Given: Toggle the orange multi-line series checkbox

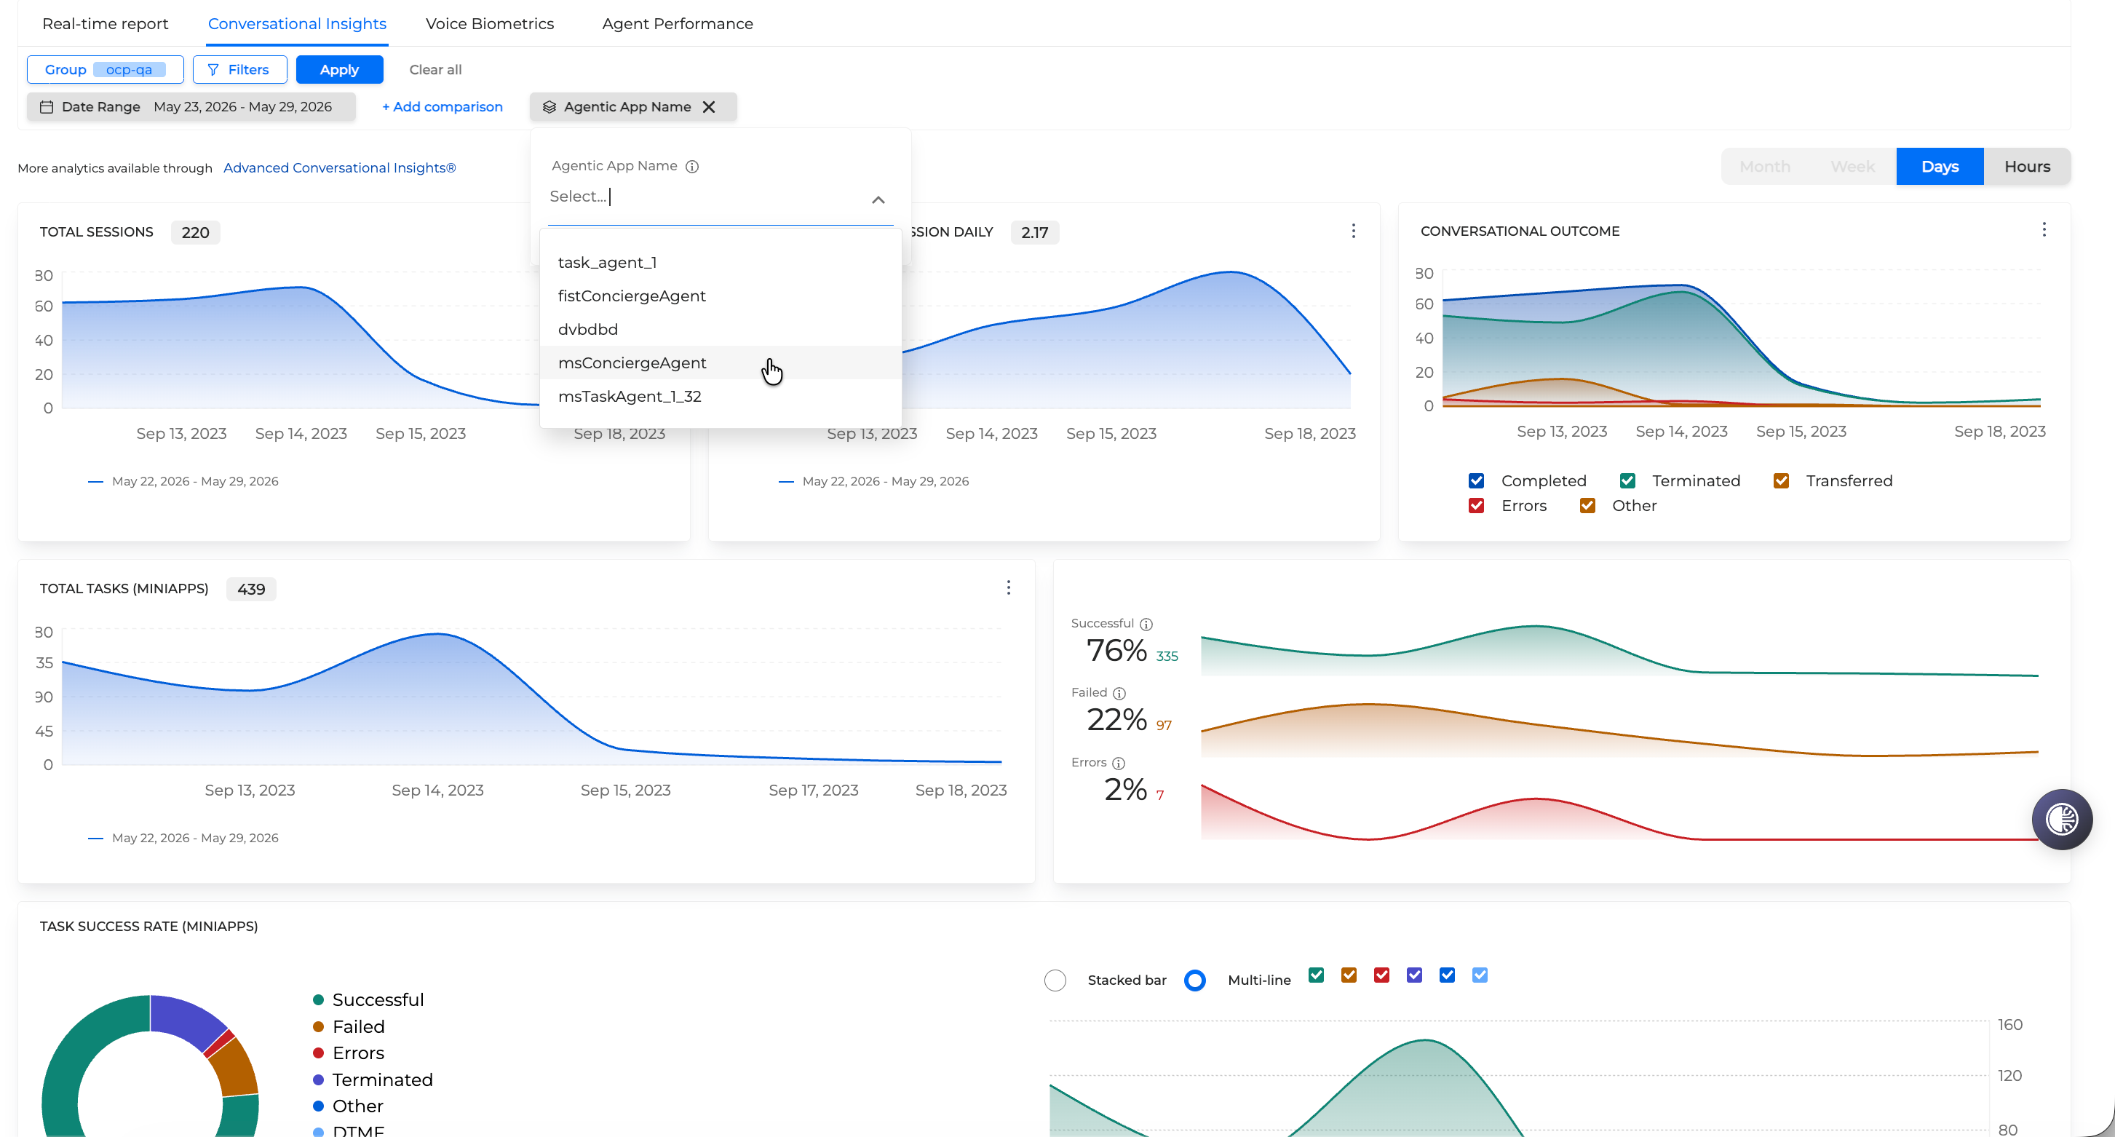Looking at the screenshot, I should pyautogui.click(x=1349, y=975).
